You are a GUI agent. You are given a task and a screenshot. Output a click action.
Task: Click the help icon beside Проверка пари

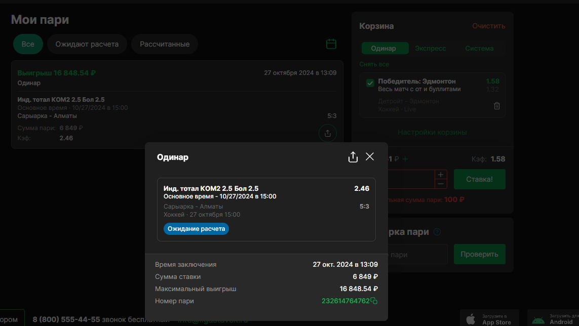(437, 232)
